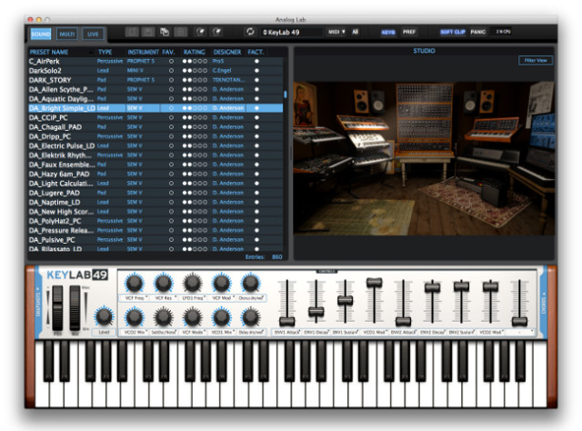This screenshot has height=431, width=582.
Task: Click the pitch bend wheel
Action: point(57,307)
